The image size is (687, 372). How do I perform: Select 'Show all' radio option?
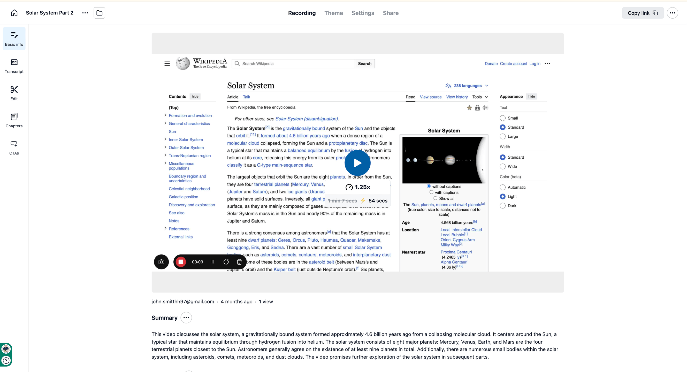[435, 198]
